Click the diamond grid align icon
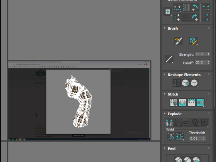The height and width of the screenshot is (162, 216). click(x=186, y=18)
